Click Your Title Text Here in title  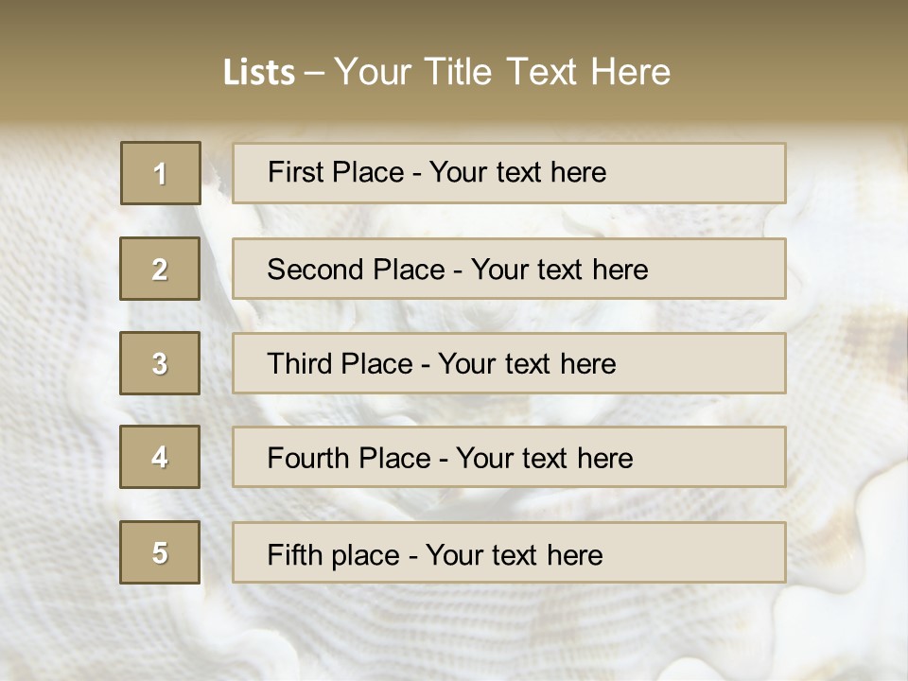point(502,72)
